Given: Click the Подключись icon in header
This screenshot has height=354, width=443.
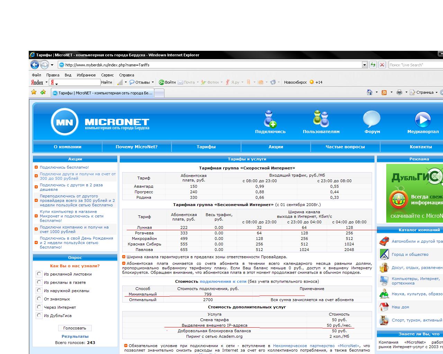Looking at the screenshot, I should point(270,119).
